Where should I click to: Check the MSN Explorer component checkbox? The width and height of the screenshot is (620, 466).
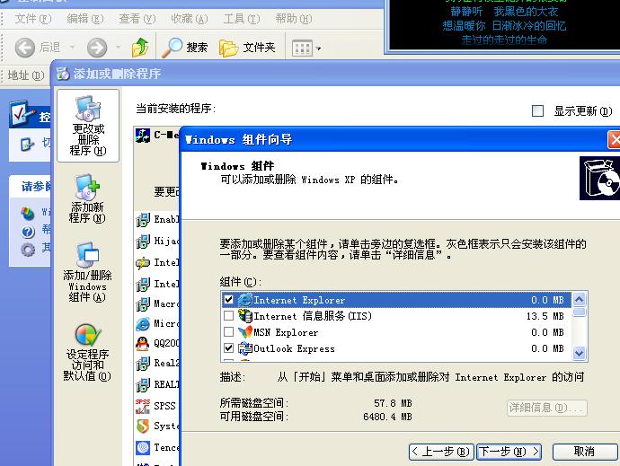coord(228,331)
